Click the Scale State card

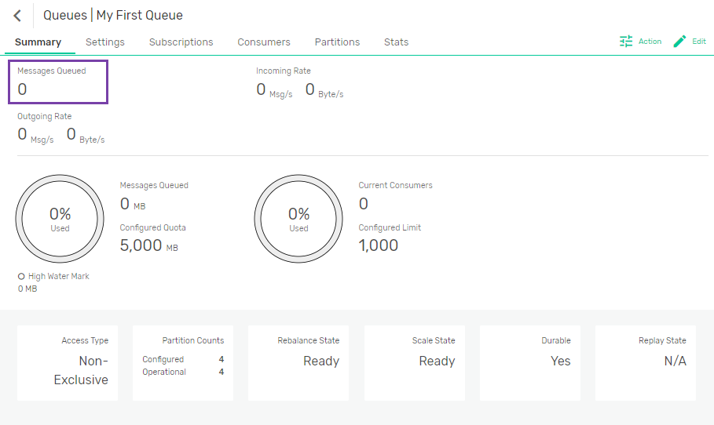point(414,363)
